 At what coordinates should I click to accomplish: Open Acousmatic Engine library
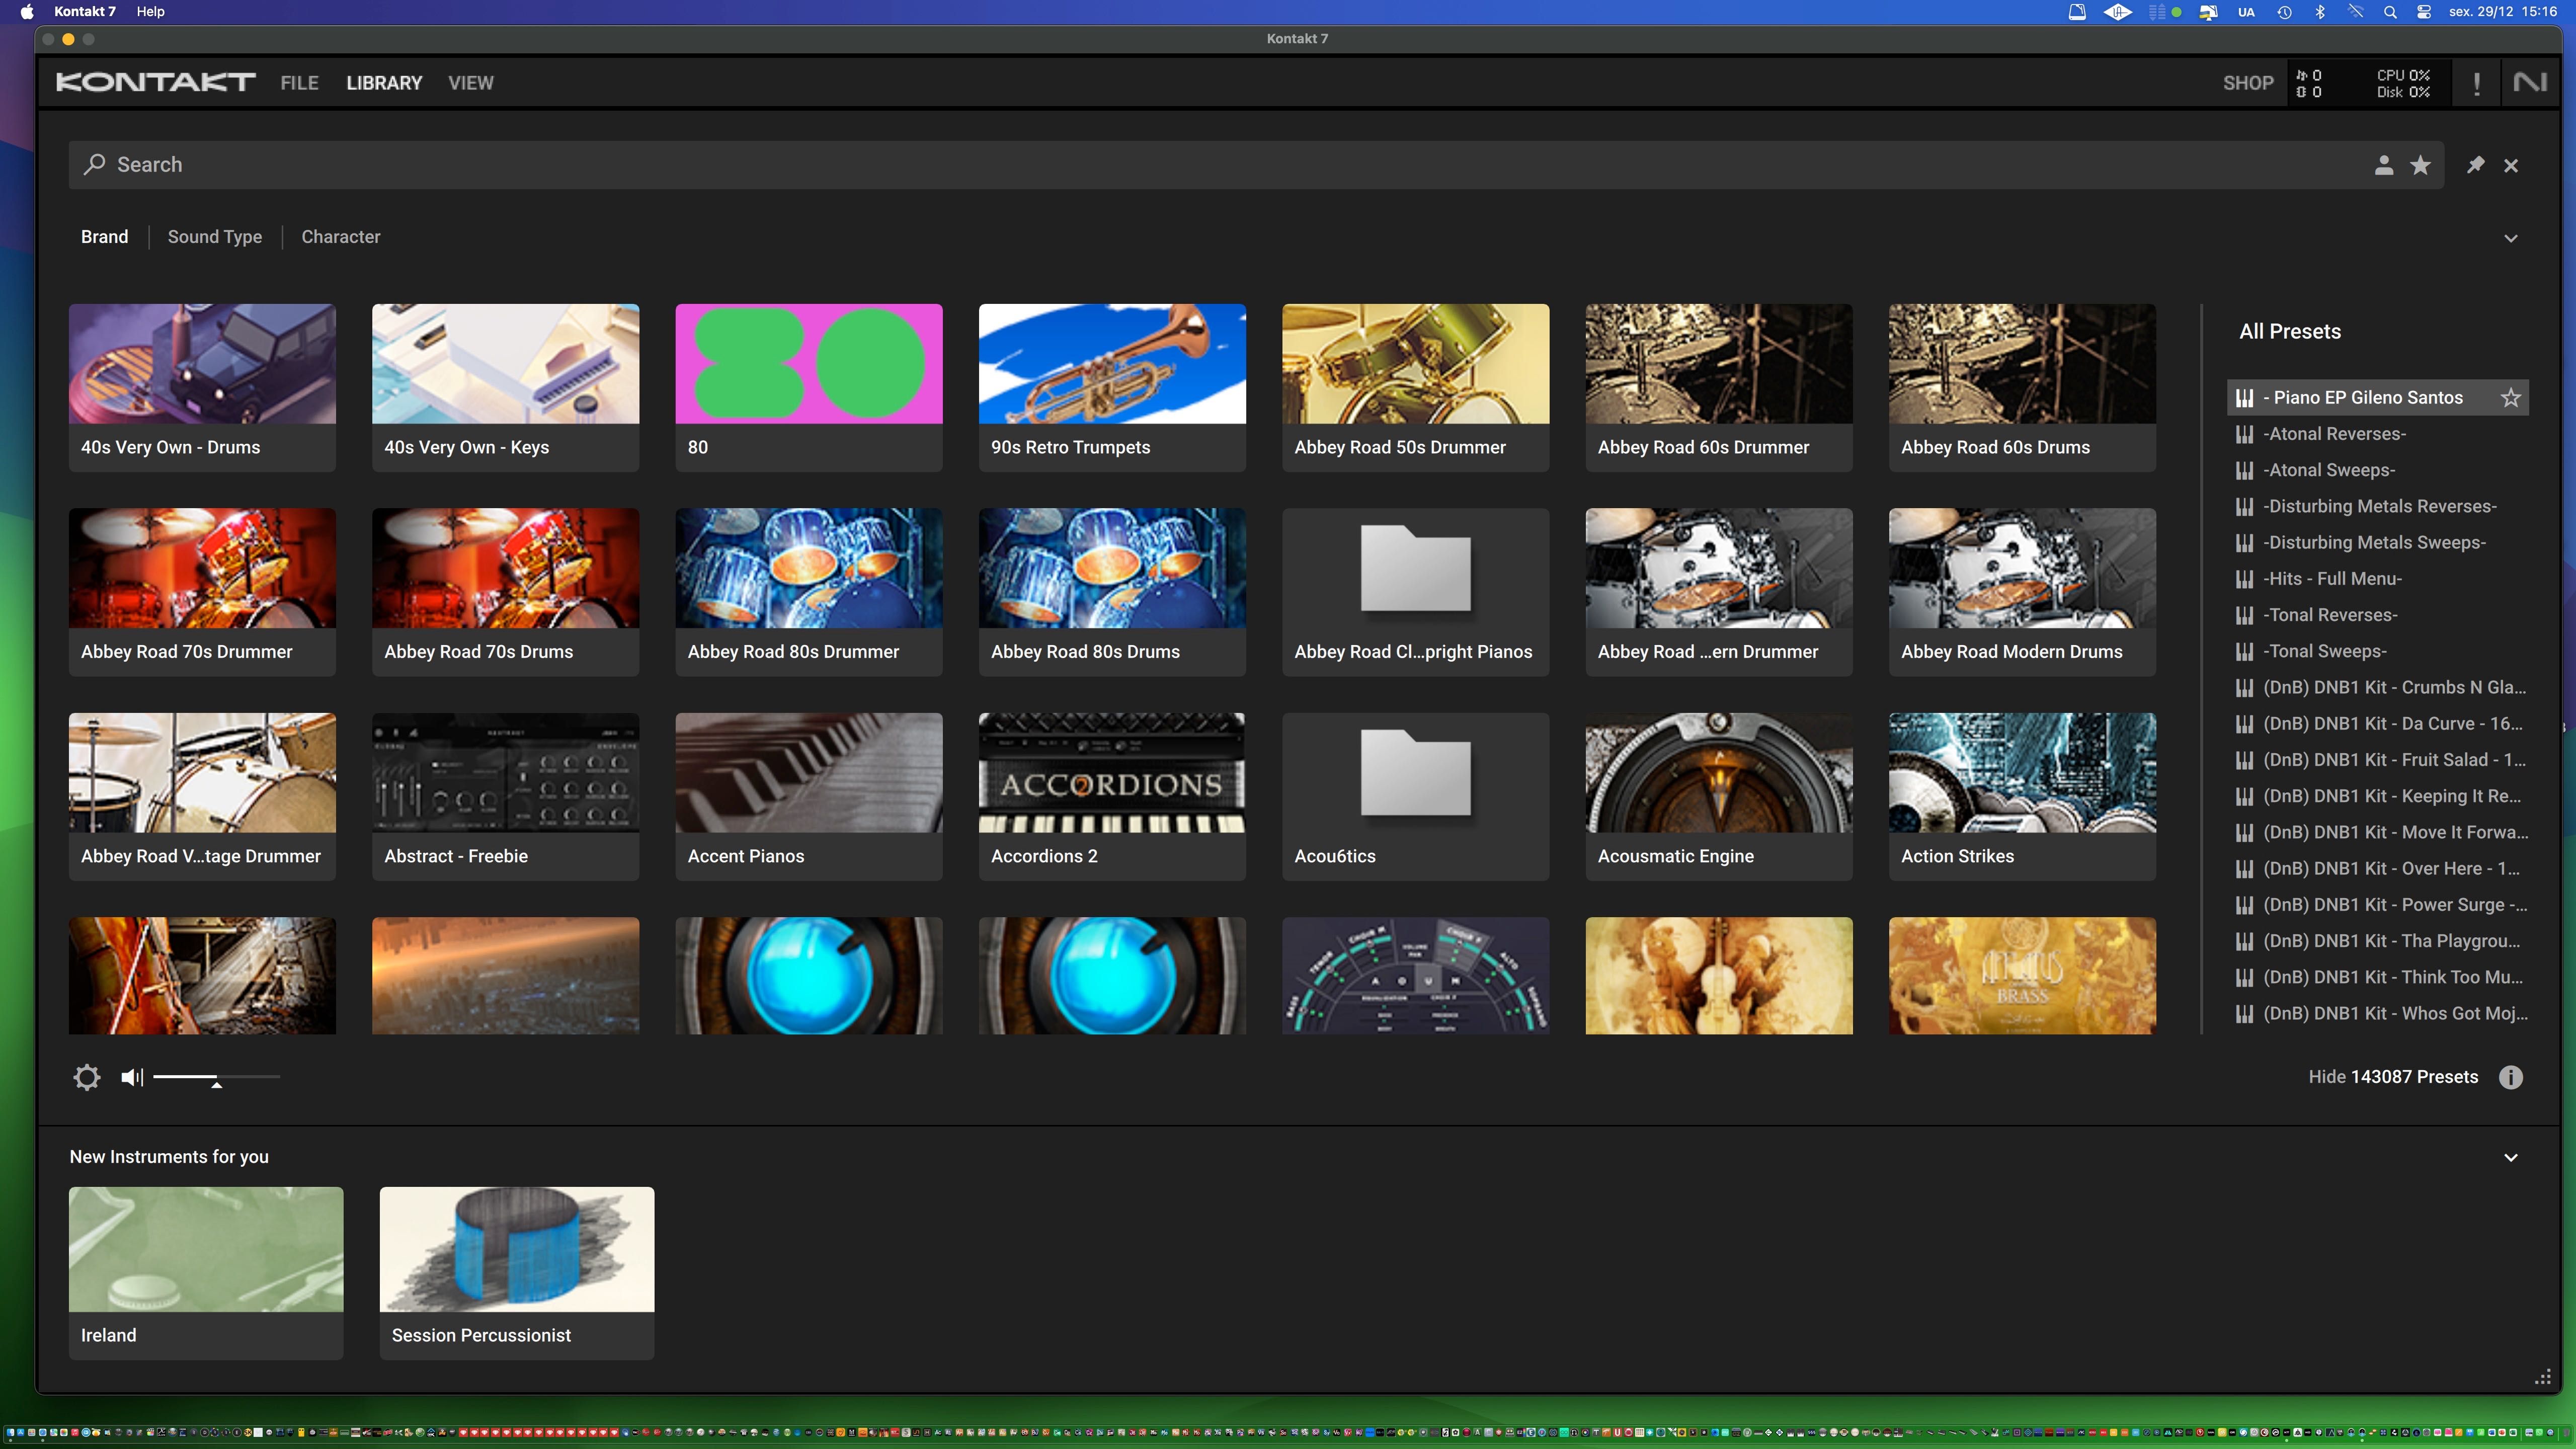click(1719, 797)
